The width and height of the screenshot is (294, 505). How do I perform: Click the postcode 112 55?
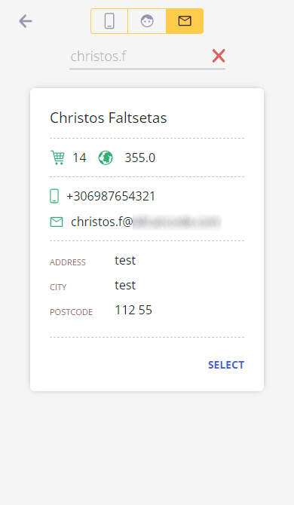(133, 310)
